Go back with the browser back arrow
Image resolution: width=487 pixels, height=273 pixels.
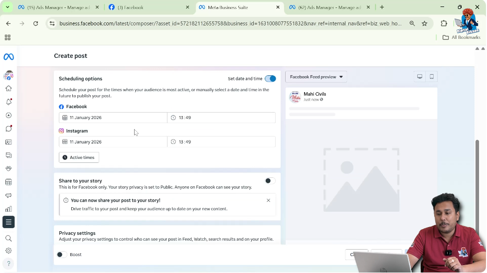[8, 23]
